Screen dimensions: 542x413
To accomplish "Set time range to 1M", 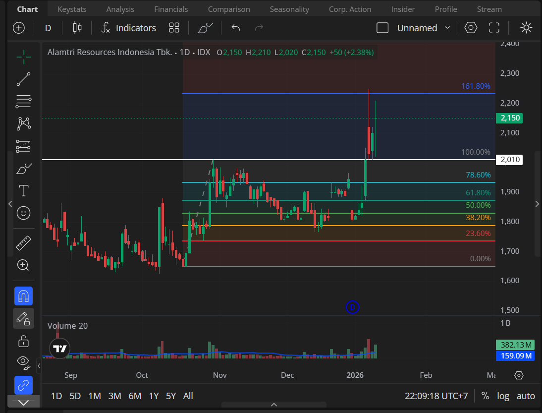I will point(95,396).
